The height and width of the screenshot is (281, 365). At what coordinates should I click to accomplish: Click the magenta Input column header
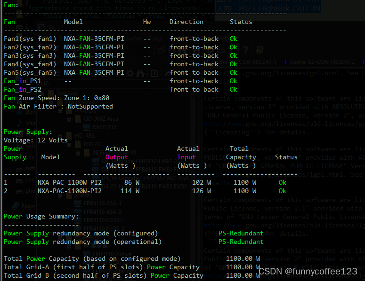click(x=187, y=157)
